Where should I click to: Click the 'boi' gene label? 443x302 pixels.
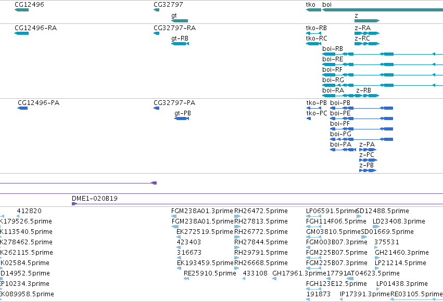point(327,5)
